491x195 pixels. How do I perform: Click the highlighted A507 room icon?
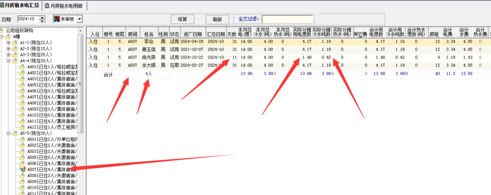tap(23, 169)
